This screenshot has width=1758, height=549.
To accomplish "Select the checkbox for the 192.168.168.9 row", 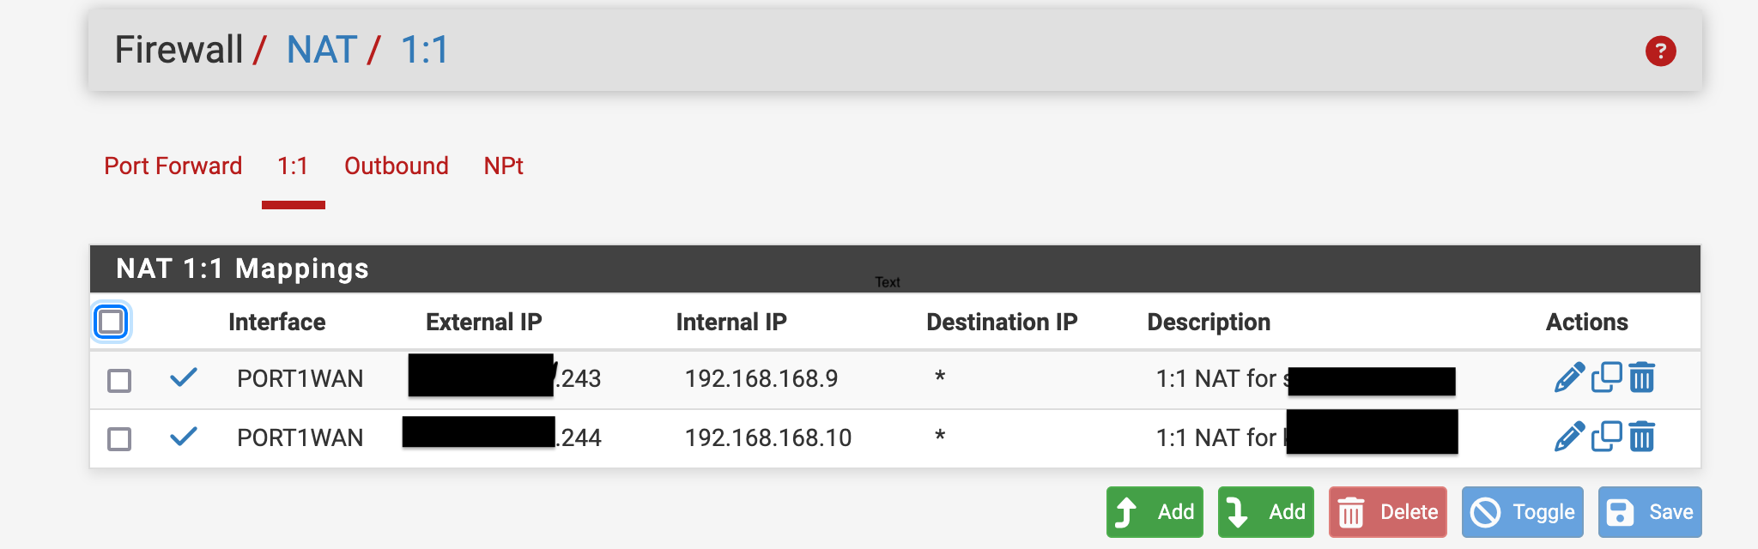I will click(119, 380).
